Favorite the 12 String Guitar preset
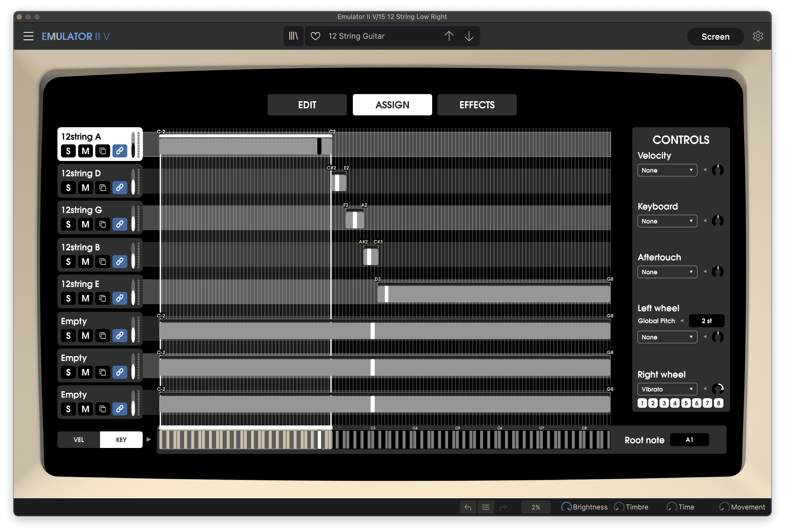 click(x=315, y=36)
